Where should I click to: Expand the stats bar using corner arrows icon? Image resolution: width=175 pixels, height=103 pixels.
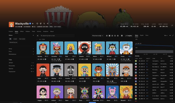[x=172, y=25]
